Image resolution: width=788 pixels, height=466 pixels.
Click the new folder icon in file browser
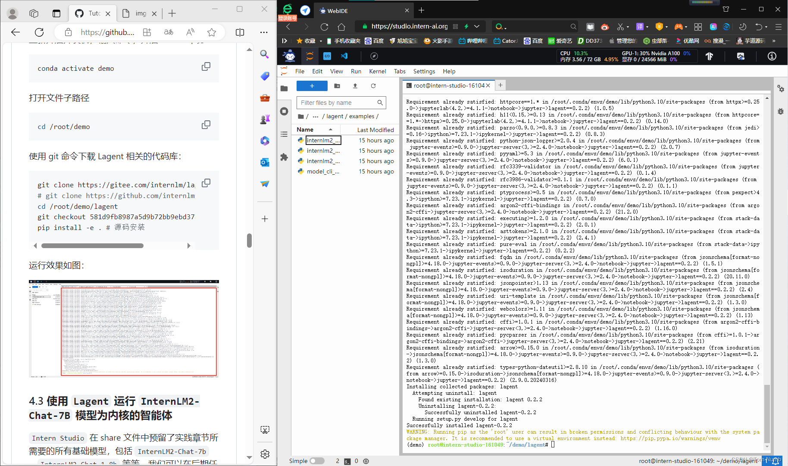click(337, 86)
